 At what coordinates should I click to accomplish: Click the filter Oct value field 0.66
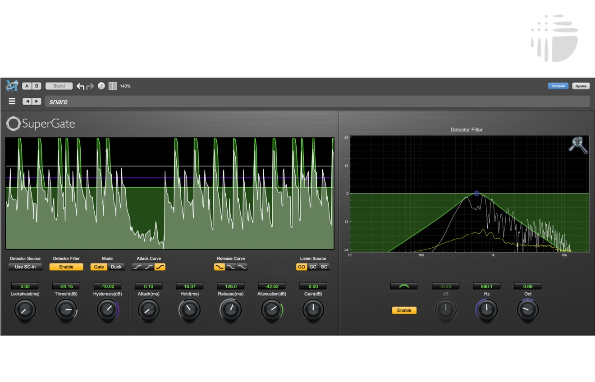click(x=528, y=286)
